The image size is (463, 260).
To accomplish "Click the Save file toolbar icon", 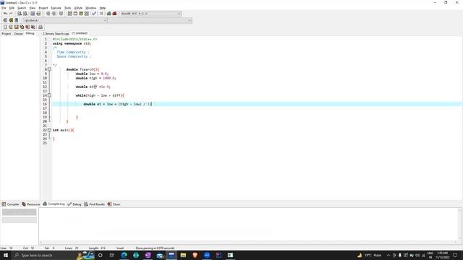I will 16,27.
